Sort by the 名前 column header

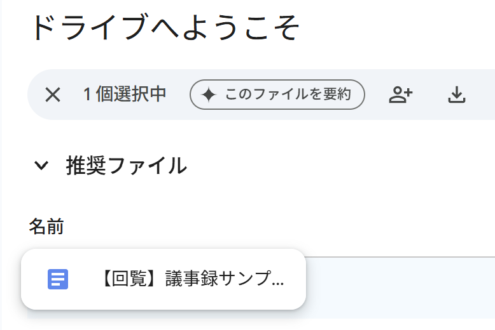[x=46, y=226]
